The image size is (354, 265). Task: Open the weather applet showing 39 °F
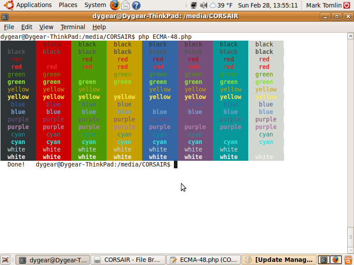(221, 5)
